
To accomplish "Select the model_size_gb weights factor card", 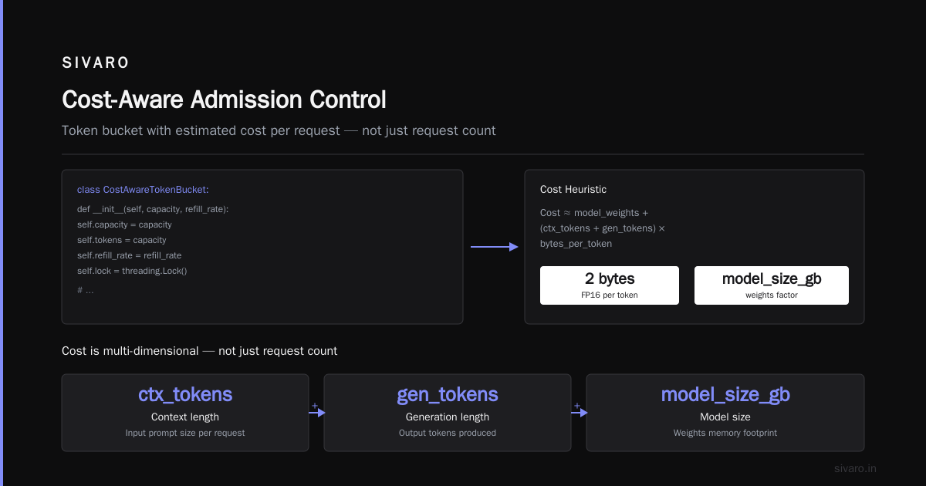I will tap(772, 285).
